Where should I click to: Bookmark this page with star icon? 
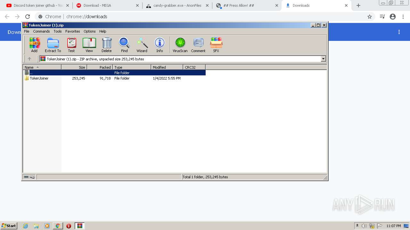tap(370, 17)
